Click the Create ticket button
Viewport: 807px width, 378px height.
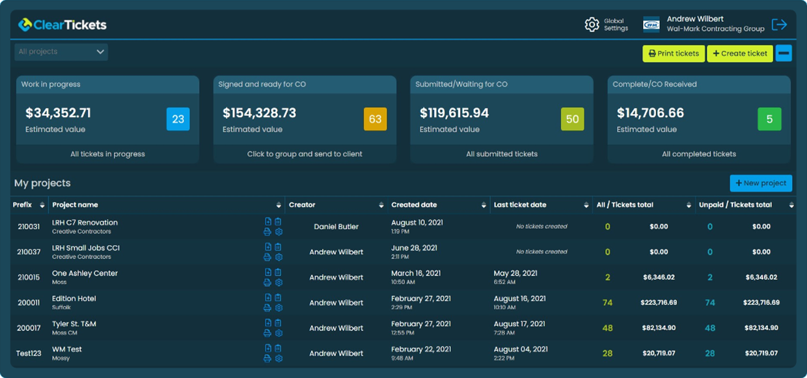coord(740,53)
